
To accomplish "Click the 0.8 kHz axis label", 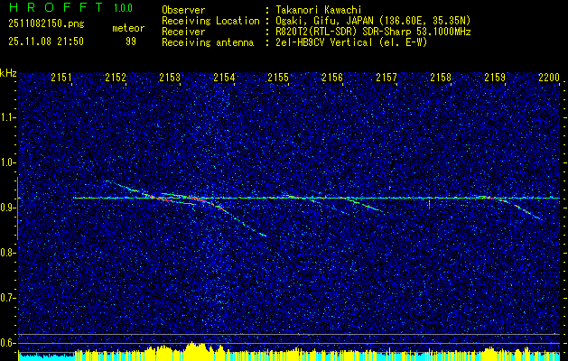I will [x=7, y=253].
